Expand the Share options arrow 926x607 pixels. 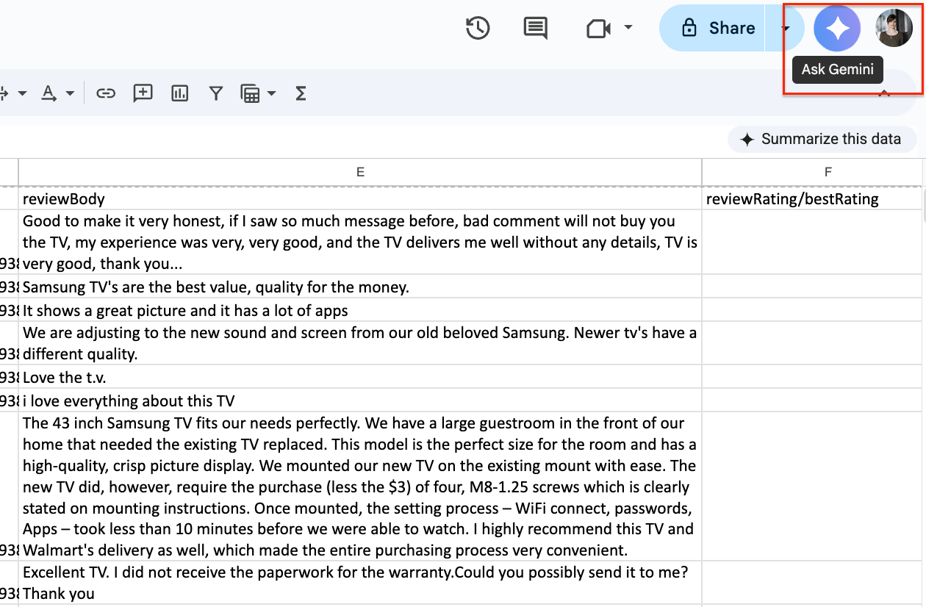pos(785,28)
